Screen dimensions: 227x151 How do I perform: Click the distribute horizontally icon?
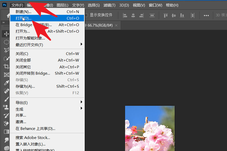click(193, 15)
